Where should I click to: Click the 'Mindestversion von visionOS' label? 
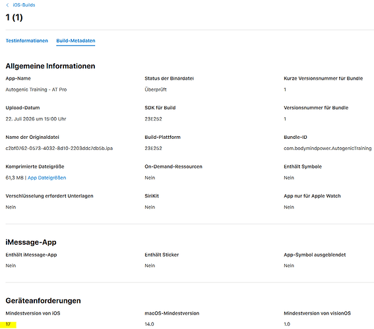[317, 313]
